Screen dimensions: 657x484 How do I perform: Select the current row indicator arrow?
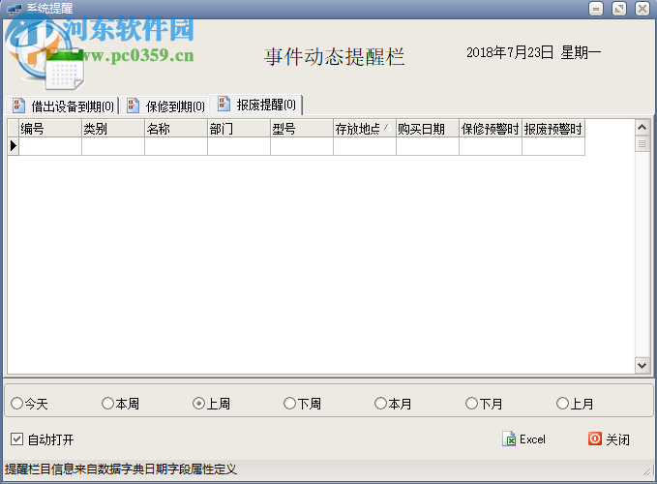[13, 146]
